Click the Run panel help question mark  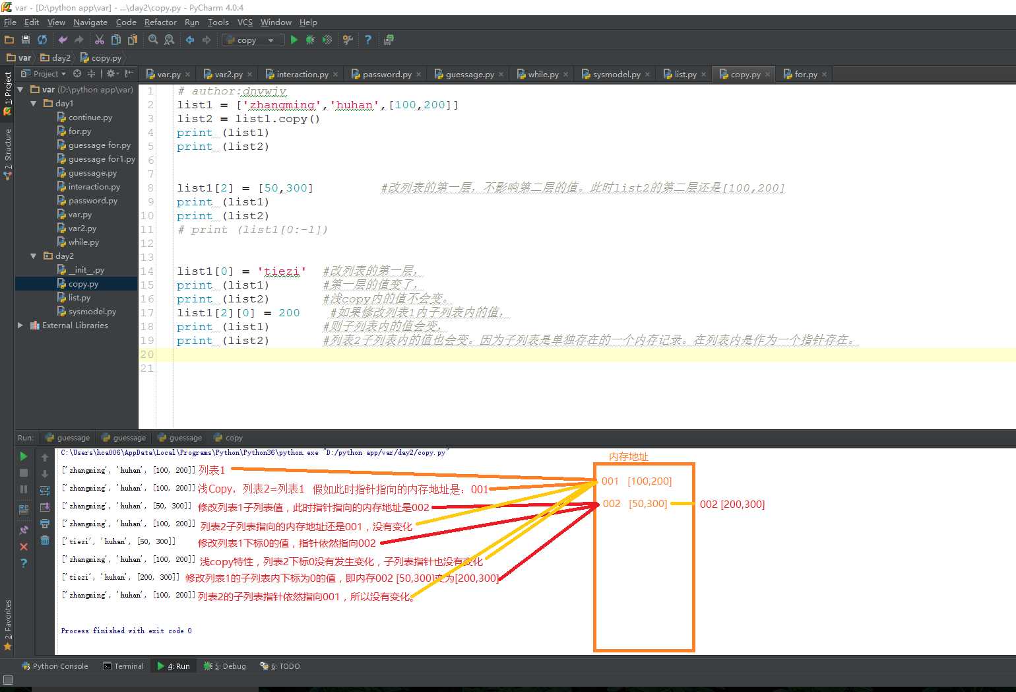click(24, 563)
